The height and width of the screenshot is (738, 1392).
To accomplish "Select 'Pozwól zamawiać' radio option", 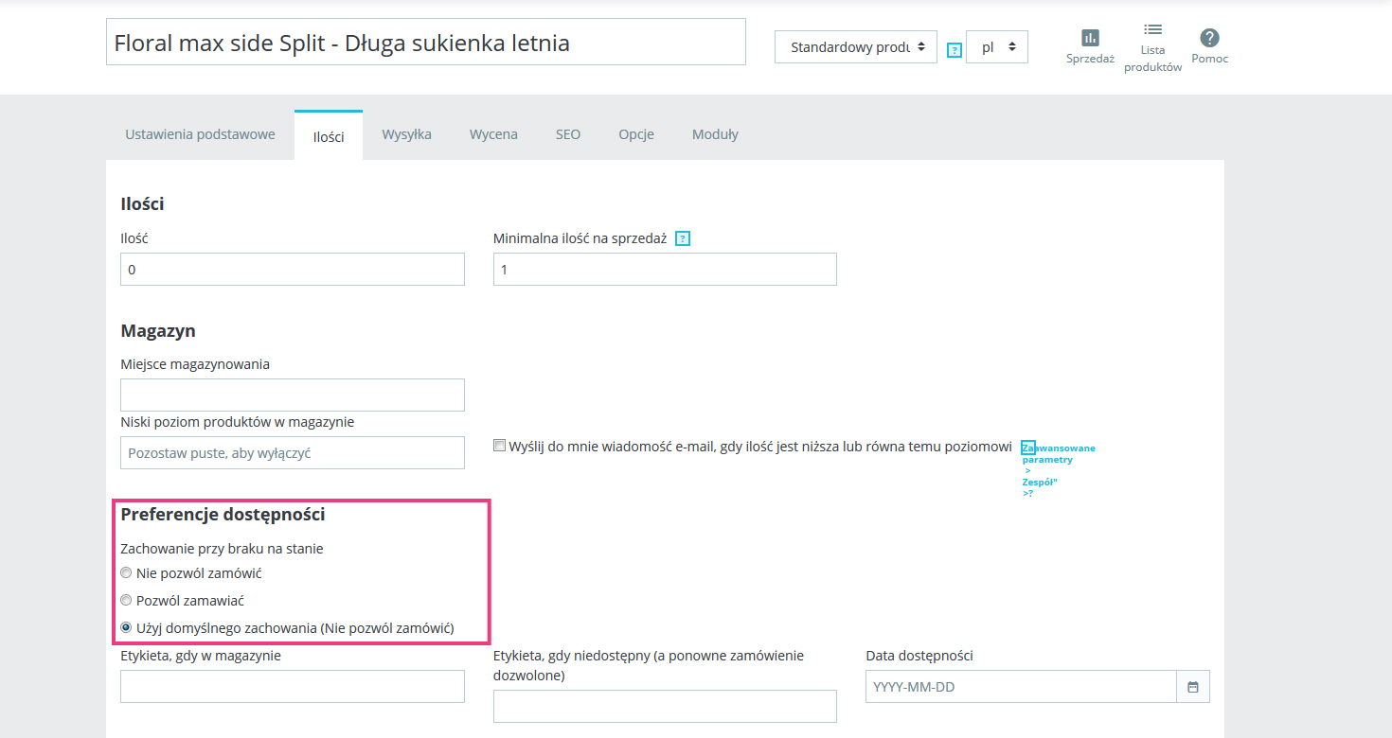I will pos(126,600).
